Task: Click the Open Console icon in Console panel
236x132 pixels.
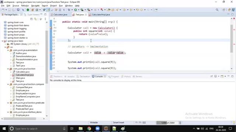Action: click(x=222, y=76)
